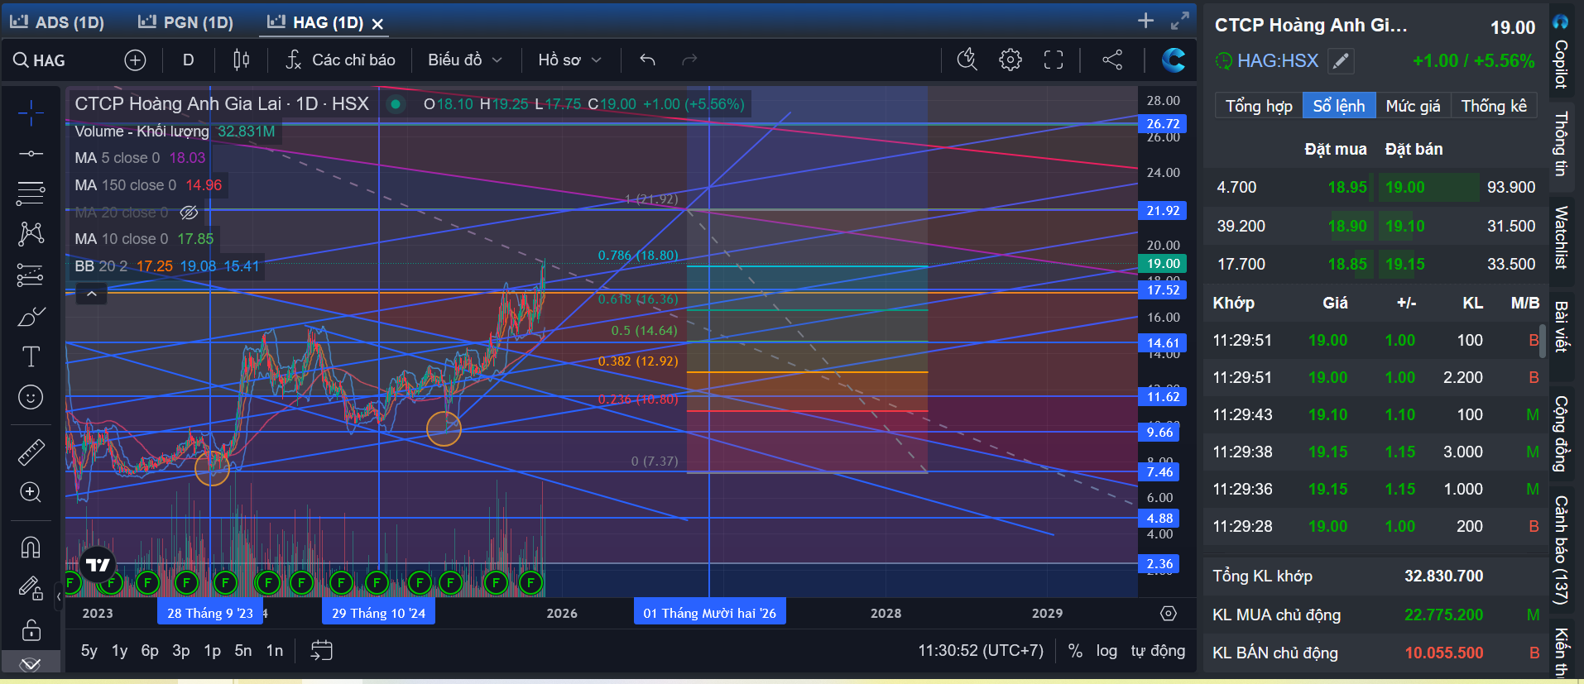Click the trades list scrollbar
Screen dimensions: 1584x684
click(1543, 341)
